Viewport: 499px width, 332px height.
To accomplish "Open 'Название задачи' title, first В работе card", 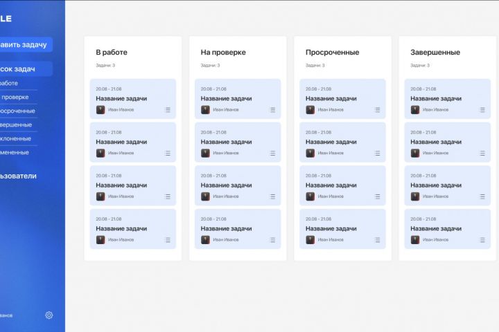I will [x=121, y=98].
